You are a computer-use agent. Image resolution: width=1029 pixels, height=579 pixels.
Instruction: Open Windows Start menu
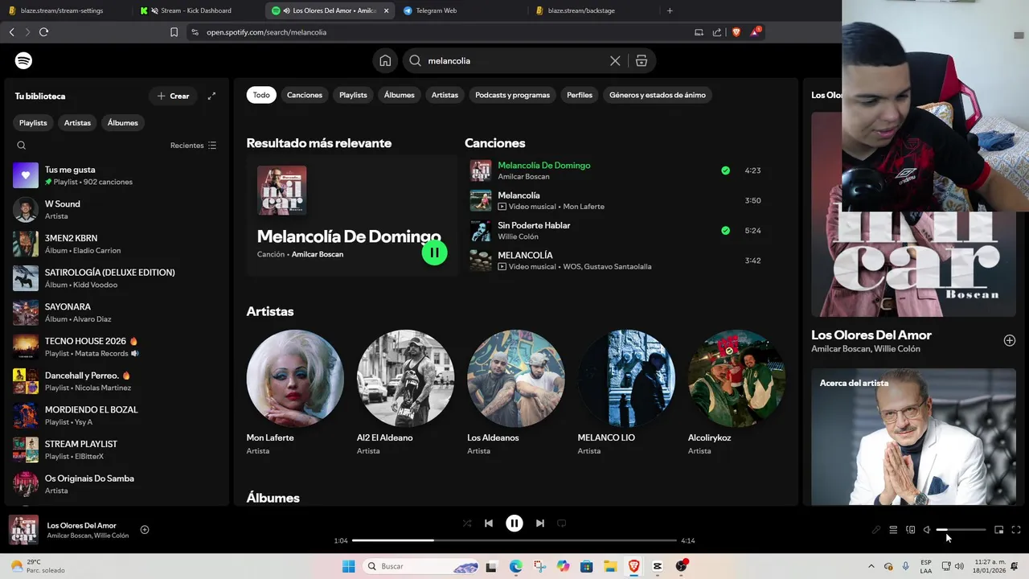pos(348,566)
